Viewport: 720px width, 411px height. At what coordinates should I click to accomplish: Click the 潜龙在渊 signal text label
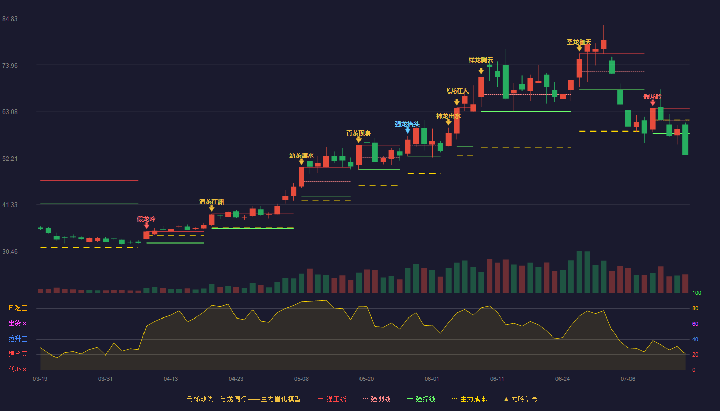tap(211, 201)
